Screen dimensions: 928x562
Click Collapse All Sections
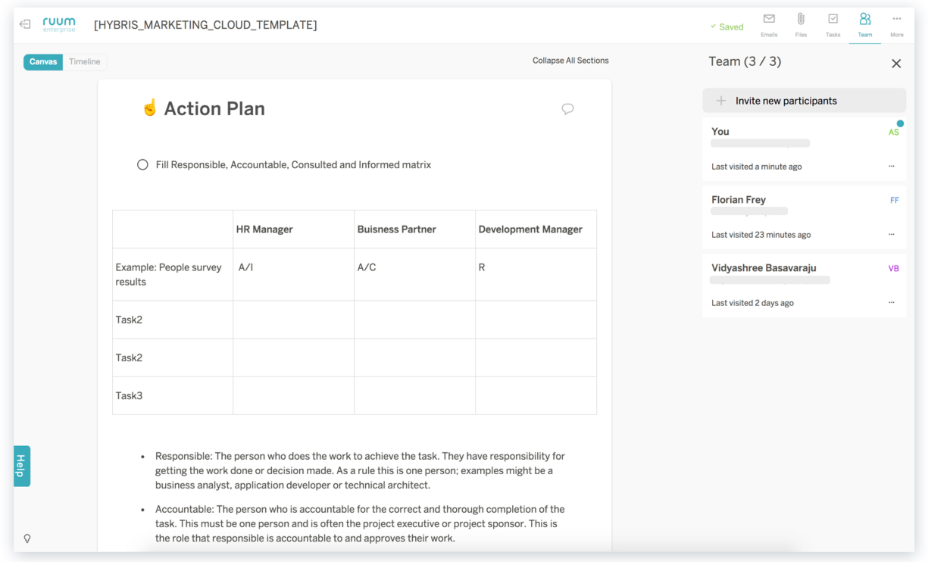point(570,61)
